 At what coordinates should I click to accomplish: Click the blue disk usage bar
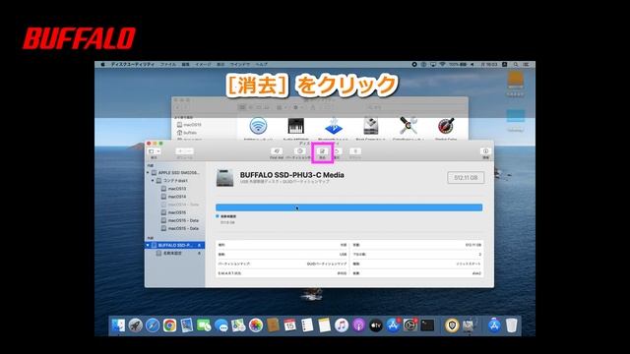348,207
